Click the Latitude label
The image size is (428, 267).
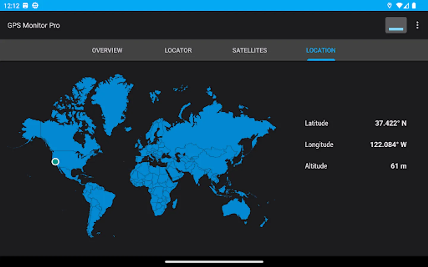[x=316, y=123]
